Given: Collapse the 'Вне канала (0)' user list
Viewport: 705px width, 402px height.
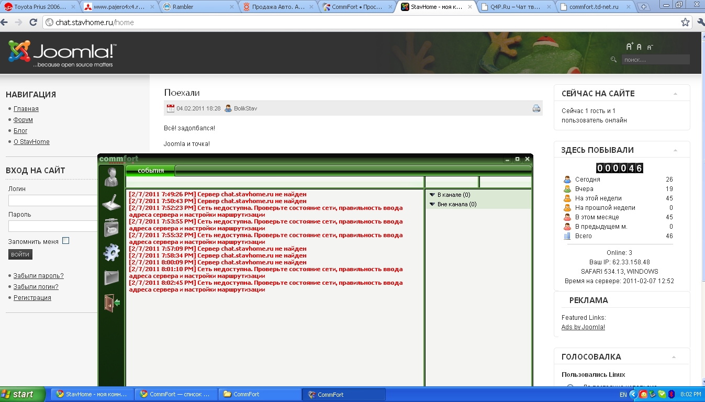Looking at the screenshot, I should tap(432, 204).
